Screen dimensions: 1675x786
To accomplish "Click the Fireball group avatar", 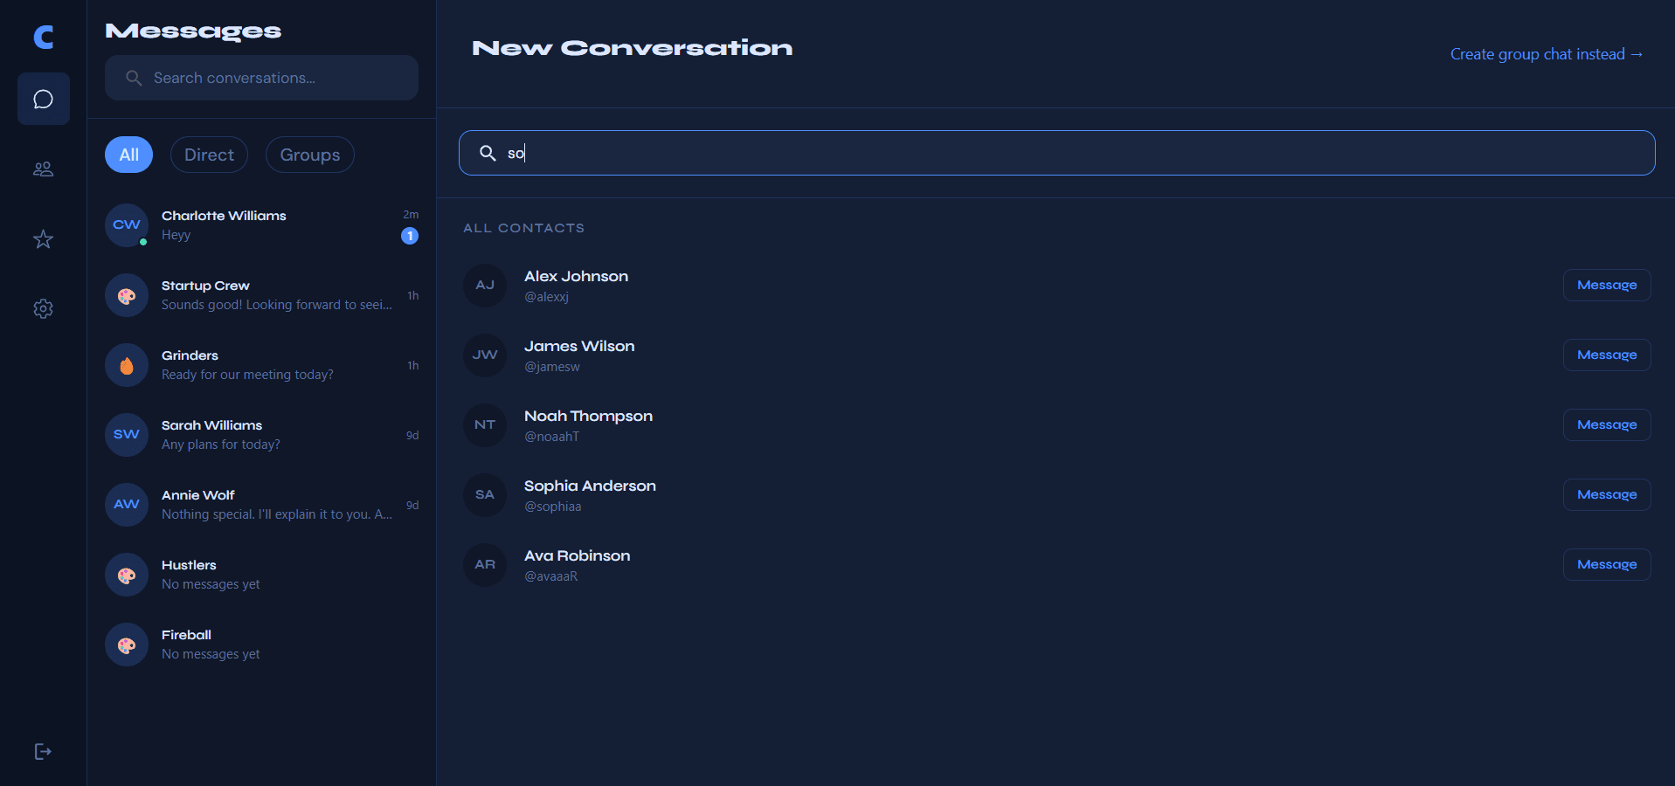I will [127, 645].
